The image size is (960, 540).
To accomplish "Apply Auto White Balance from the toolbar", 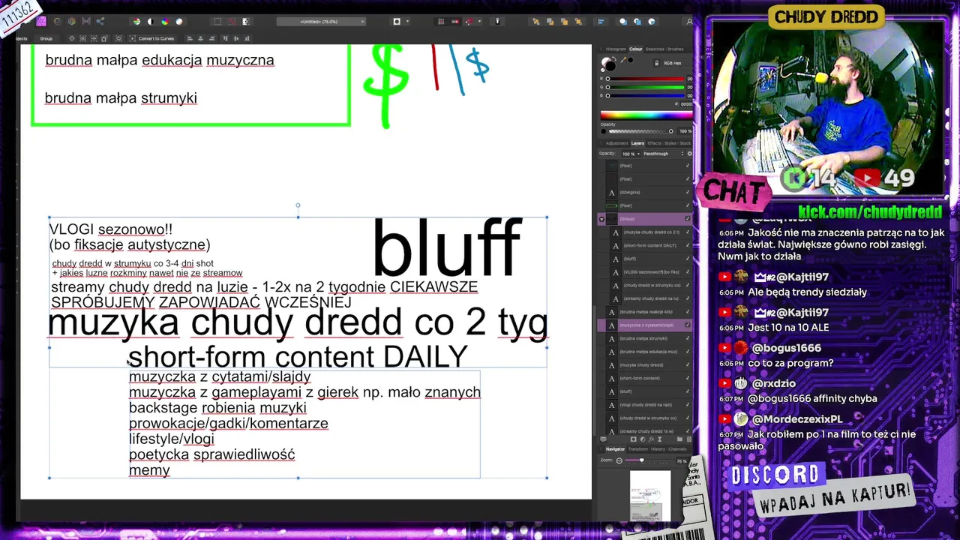I will 179,22.
